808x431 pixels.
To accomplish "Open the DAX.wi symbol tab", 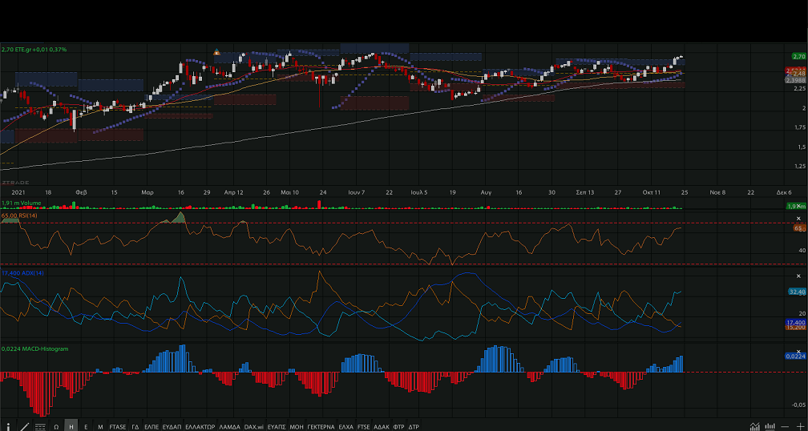I will [x=253, y=427].
